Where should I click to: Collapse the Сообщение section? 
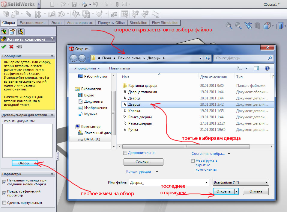pyautogui.click(x=52, y=56)
